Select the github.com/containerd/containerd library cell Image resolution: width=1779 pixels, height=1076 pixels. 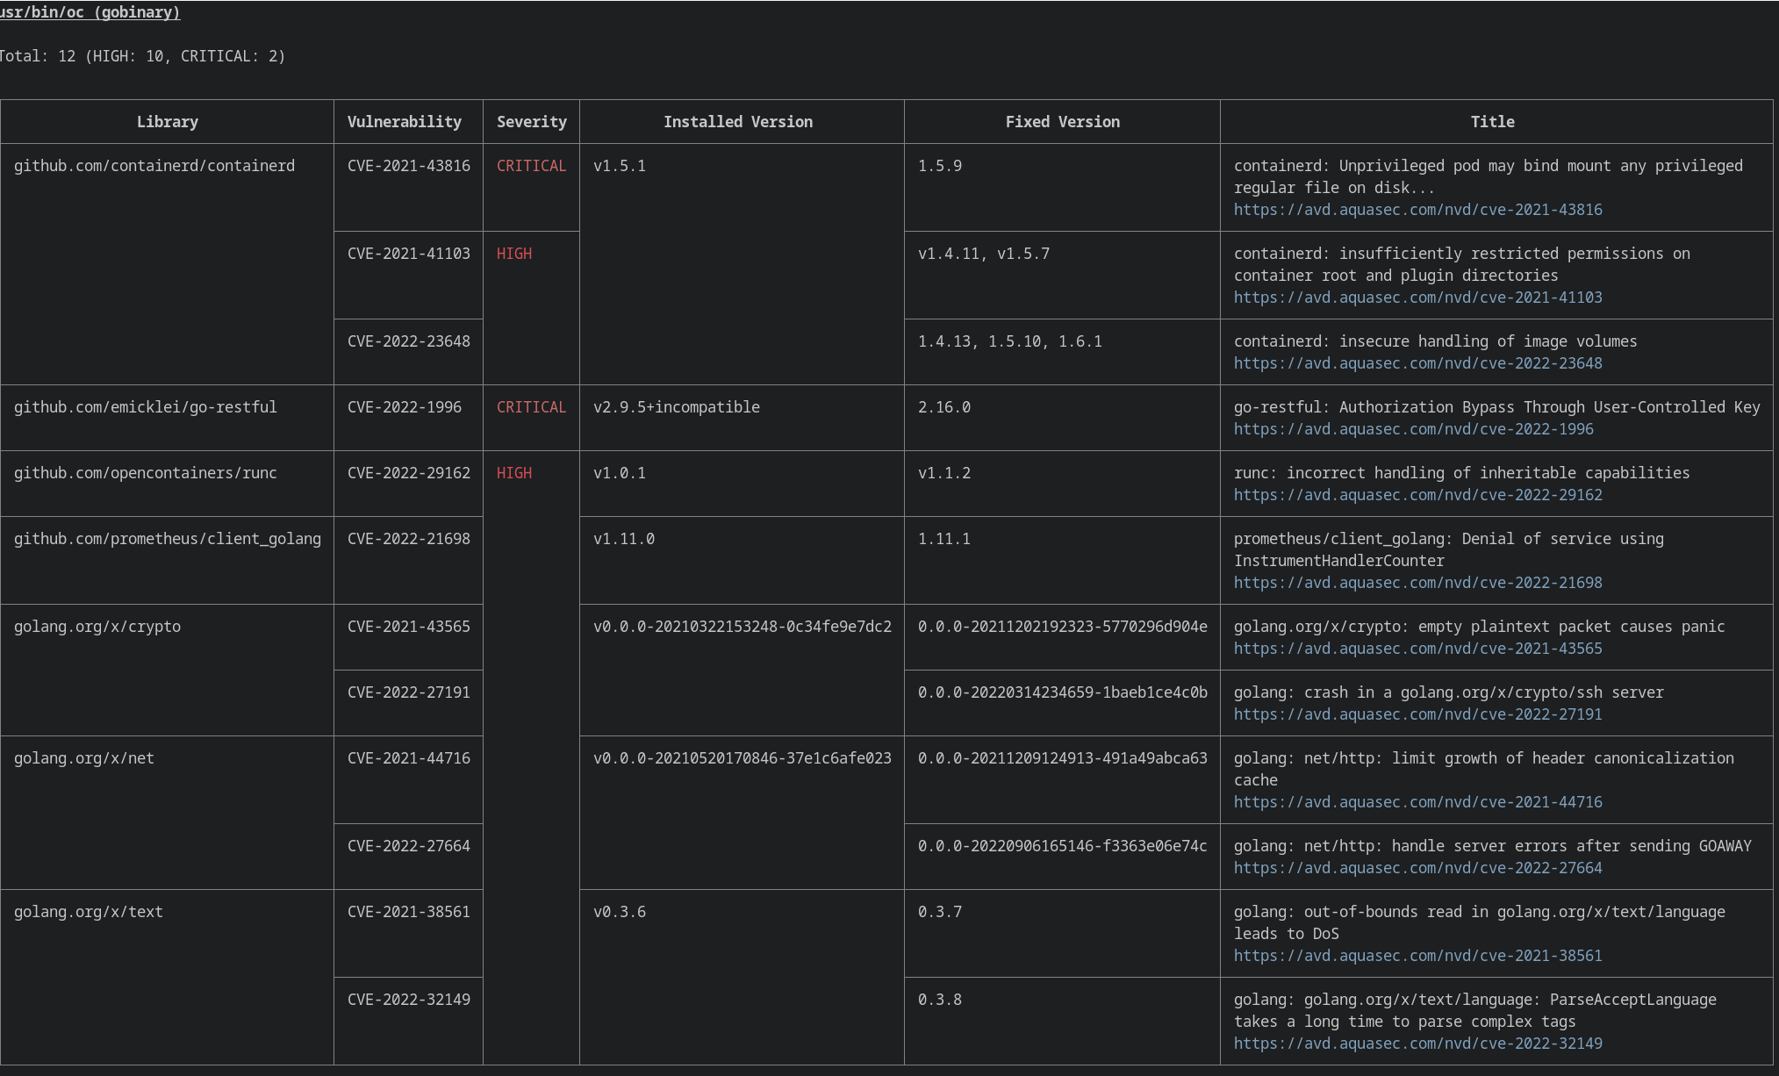[154, 165]
